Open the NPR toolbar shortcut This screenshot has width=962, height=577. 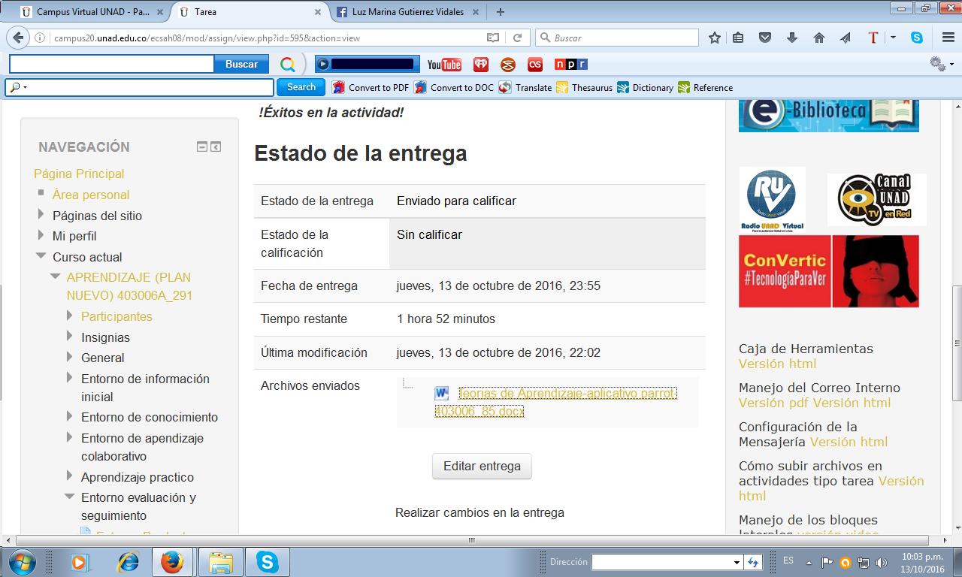pyautogui.click(x=570, y=65)
